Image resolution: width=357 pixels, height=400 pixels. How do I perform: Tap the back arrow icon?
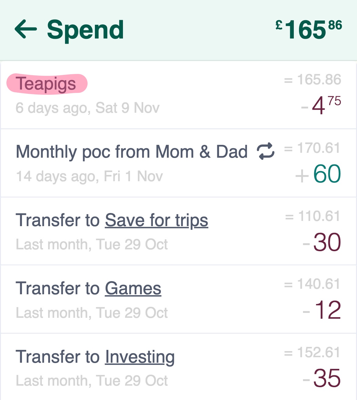pyautogui.click(x=26, y=29)
